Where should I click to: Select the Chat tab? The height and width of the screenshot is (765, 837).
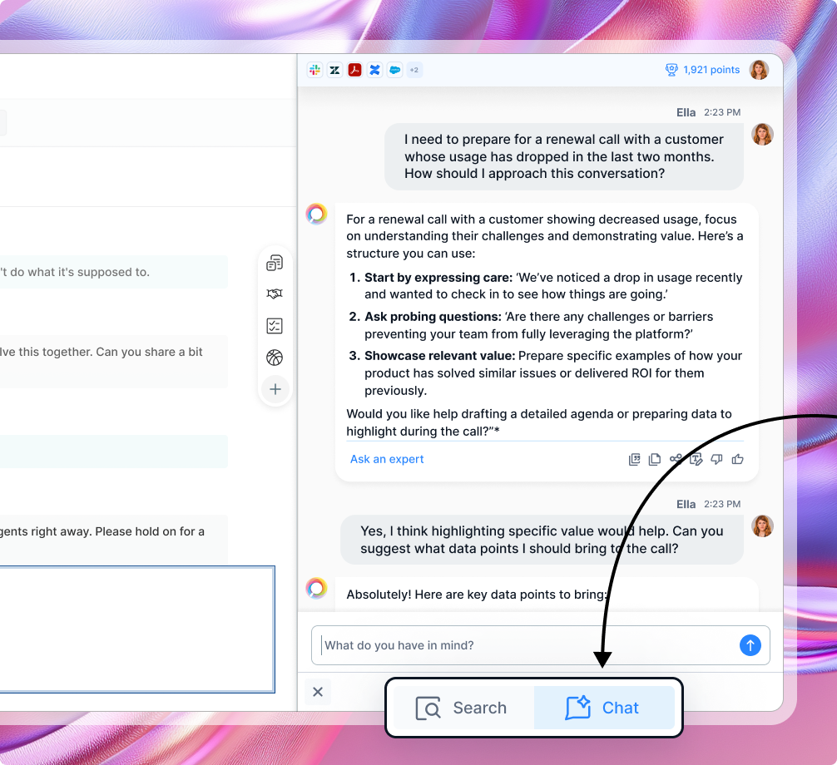pos(603,708)
